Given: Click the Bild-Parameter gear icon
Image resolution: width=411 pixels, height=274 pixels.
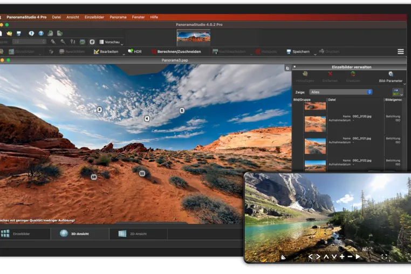Looking at the screenshot, I should (391, 74).
